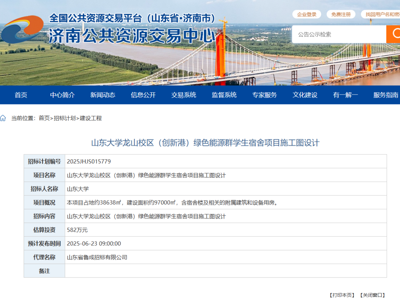Open the 交易系统 menu item
This screenshot has width=400, height=304.
(184, 95)
